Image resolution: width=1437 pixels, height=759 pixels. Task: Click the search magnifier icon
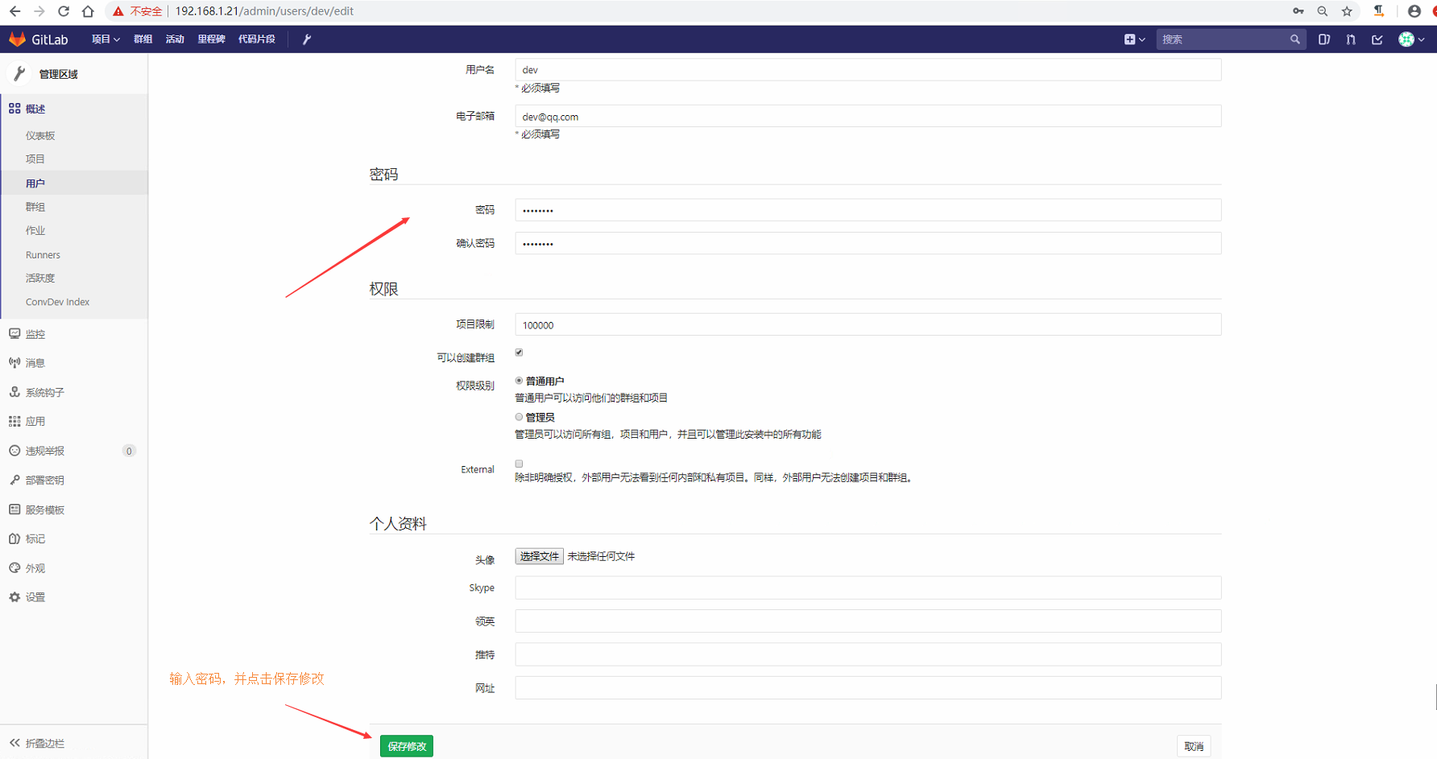[1294, 39]
